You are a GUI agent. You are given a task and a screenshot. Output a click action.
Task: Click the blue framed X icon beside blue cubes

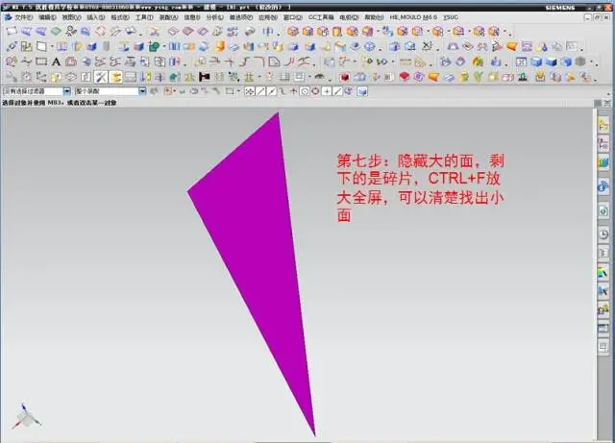coord(521,62)
